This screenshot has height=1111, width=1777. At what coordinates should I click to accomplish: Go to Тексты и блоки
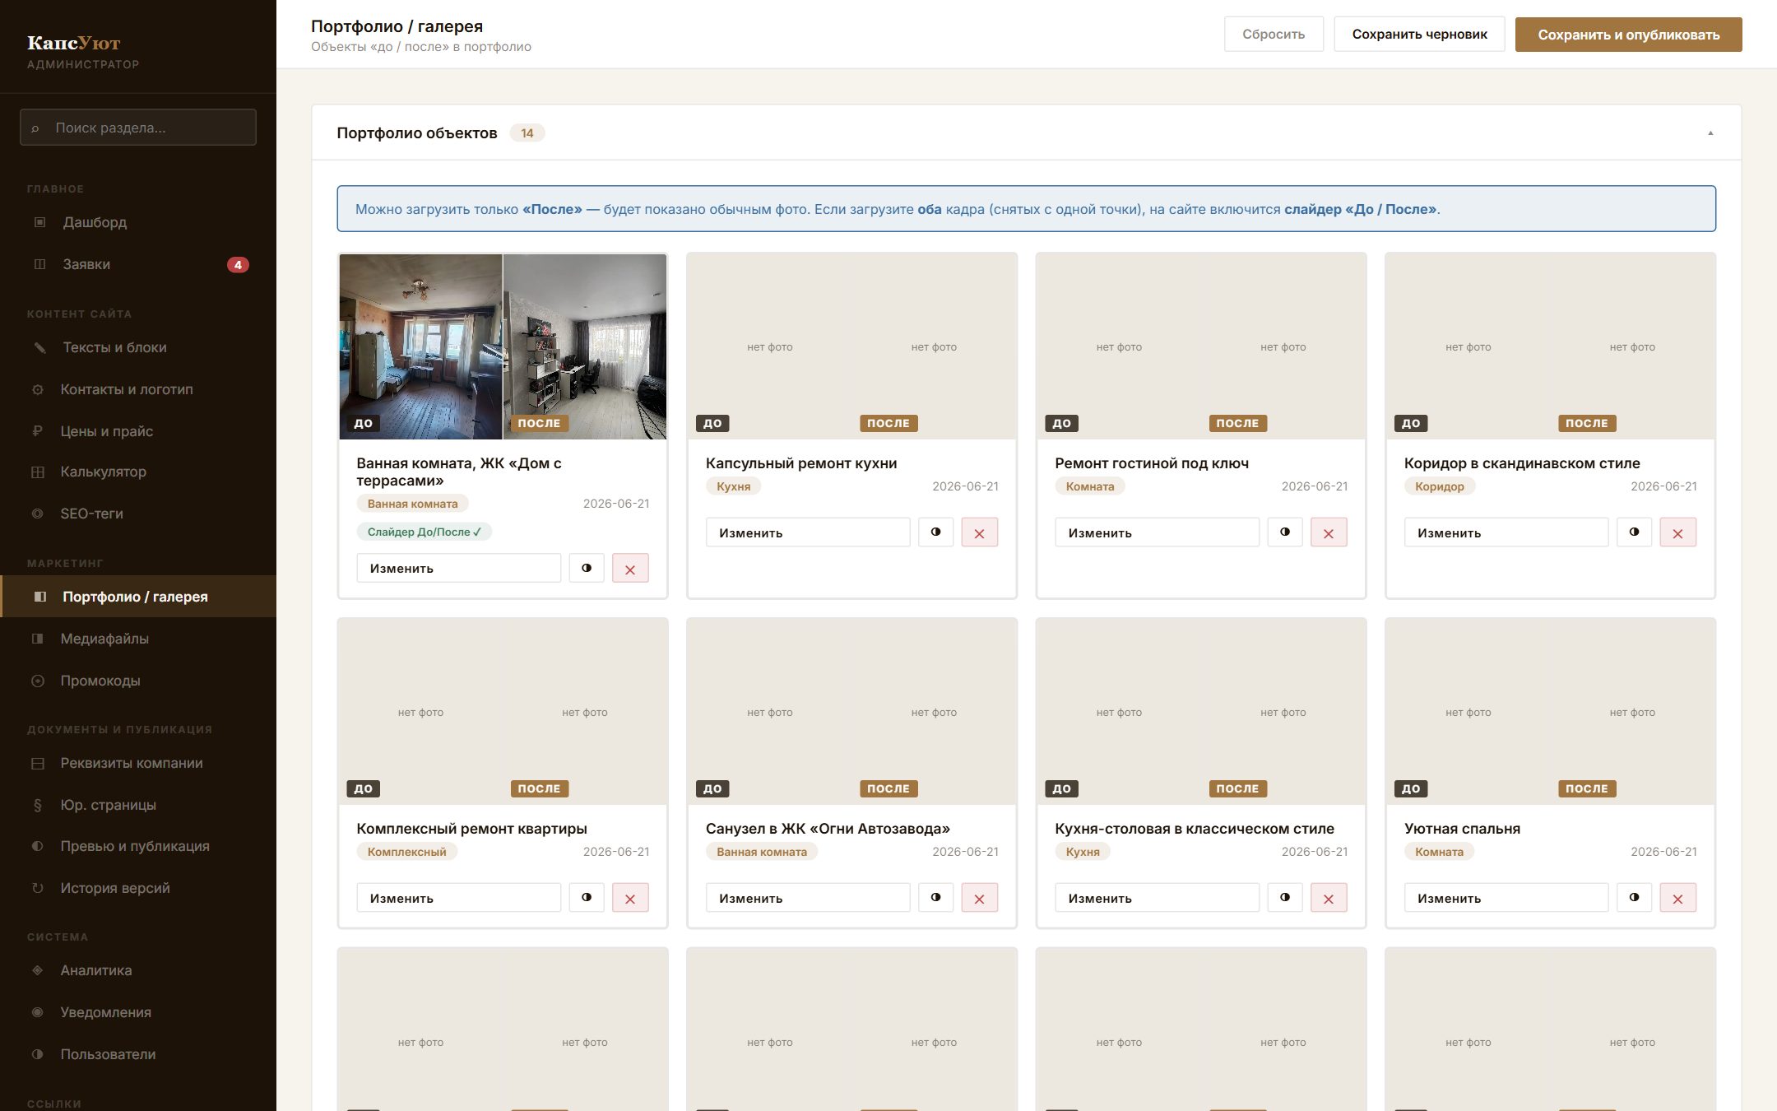click(138, 347)
